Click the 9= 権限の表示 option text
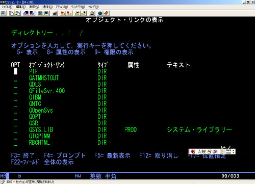Viewport: 255px width, 185px height. [x=114, y=52]
